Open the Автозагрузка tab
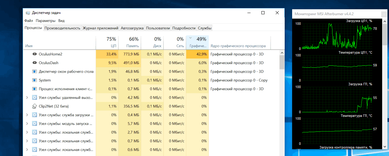 (x=132, y=28)
